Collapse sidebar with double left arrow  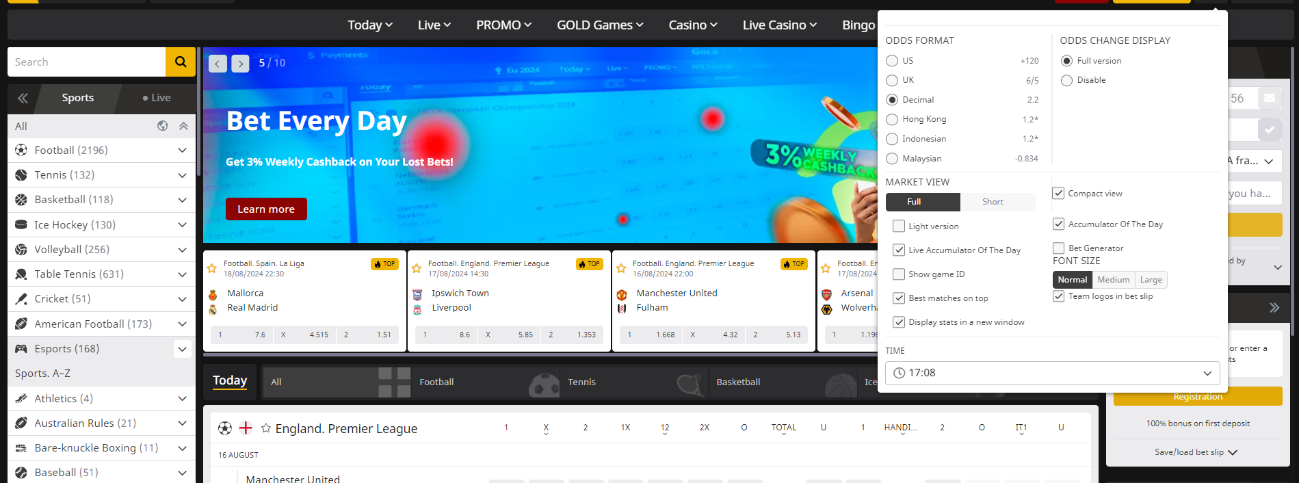pos(23,99)
